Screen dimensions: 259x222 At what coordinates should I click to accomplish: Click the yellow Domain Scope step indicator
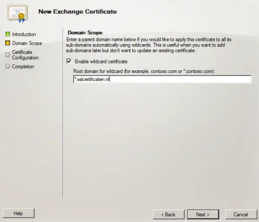point(7,43)
